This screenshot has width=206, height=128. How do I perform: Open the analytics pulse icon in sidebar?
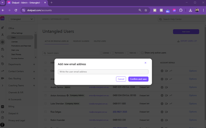(2, 56)
